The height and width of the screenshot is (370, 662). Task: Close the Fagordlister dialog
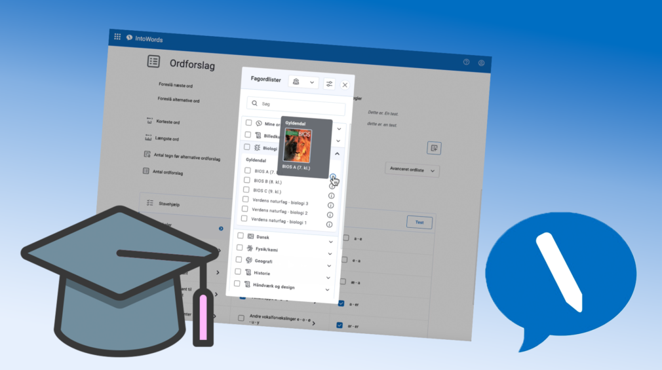(345, 84)
